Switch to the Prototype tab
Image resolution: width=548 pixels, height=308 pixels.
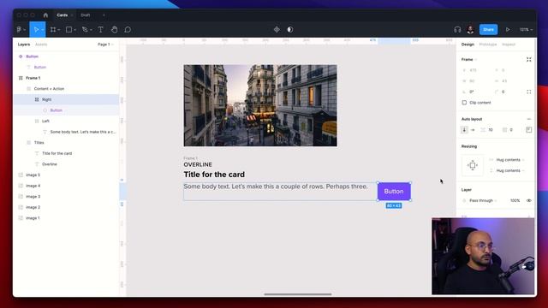coord(487,44)
